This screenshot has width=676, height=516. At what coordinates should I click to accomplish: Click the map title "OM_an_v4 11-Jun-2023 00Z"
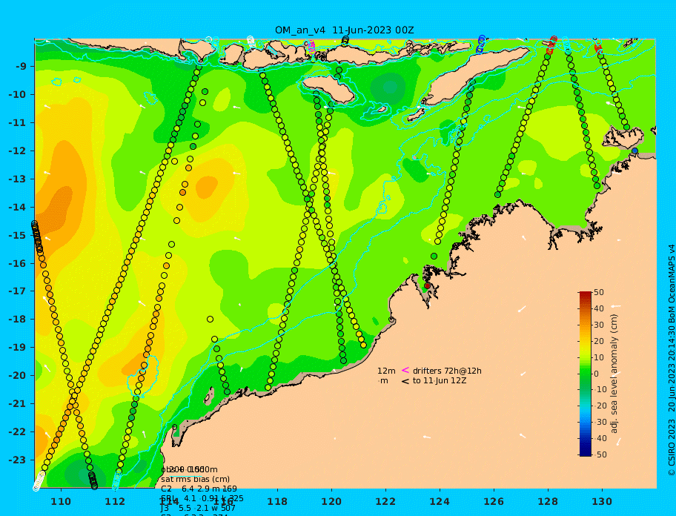[x=344, y=30]
